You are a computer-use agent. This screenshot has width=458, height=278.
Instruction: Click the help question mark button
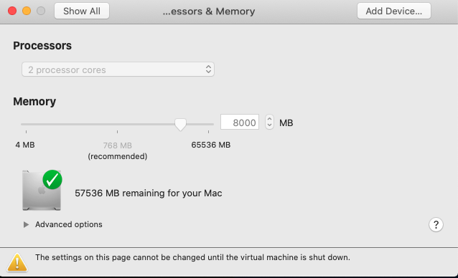coord(436,225)
